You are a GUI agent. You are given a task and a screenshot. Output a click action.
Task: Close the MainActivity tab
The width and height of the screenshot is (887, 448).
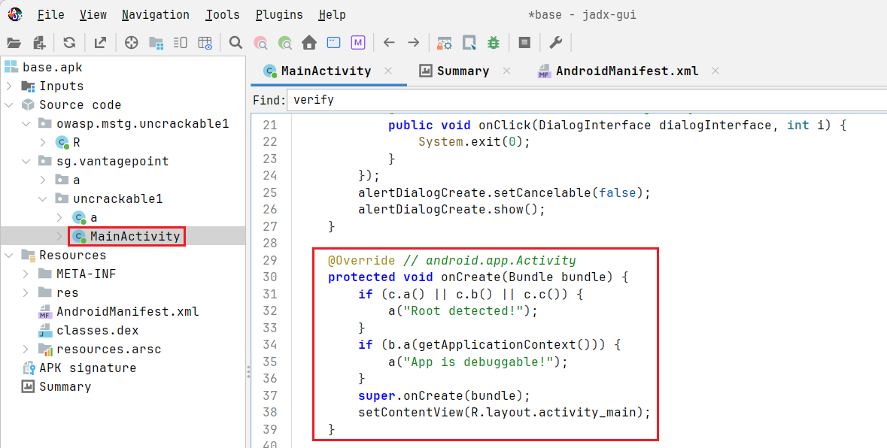[388, 71]
